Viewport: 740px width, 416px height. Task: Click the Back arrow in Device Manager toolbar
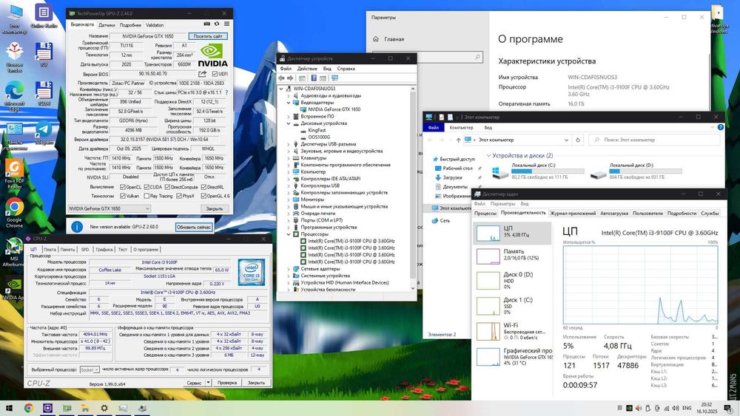pyautogui.click(x=282, y=78)
